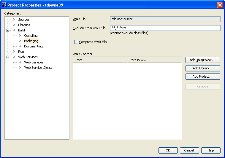The image size is (225, 158).
Task: Collapse the Build category node
Action: pyautogui.click(x=8, y=30)
